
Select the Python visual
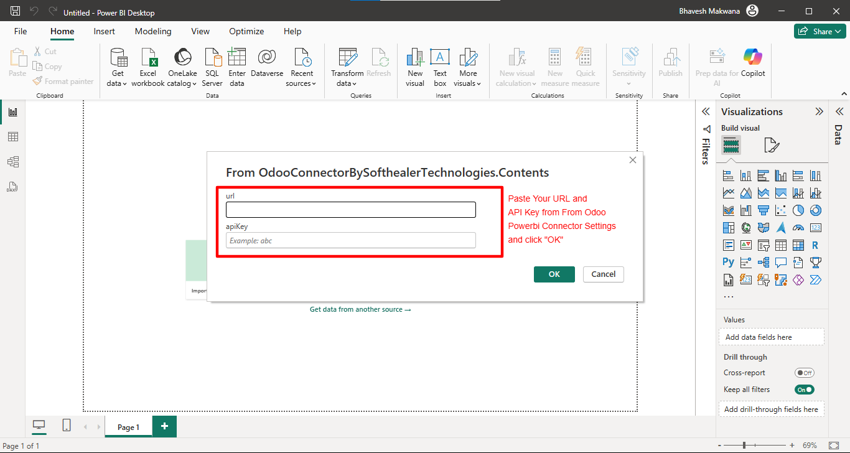pos(729,263)
